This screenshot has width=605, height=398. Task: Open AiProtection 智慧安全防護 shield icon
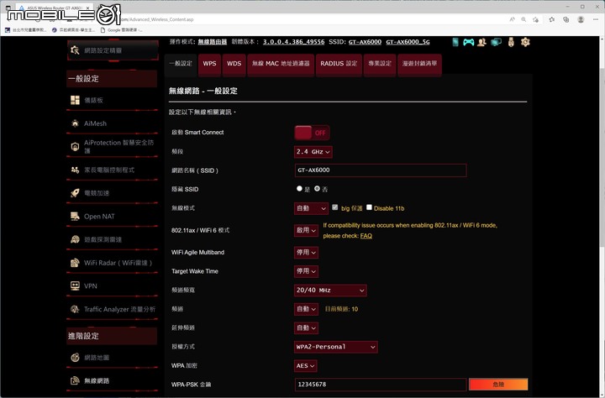coord(75,147)
